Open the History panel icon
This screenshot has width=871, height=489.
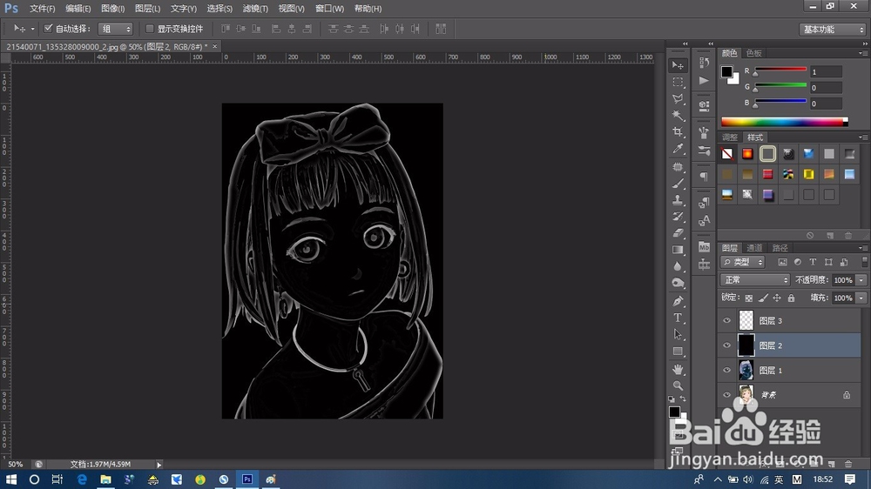(x=705, y=63)
